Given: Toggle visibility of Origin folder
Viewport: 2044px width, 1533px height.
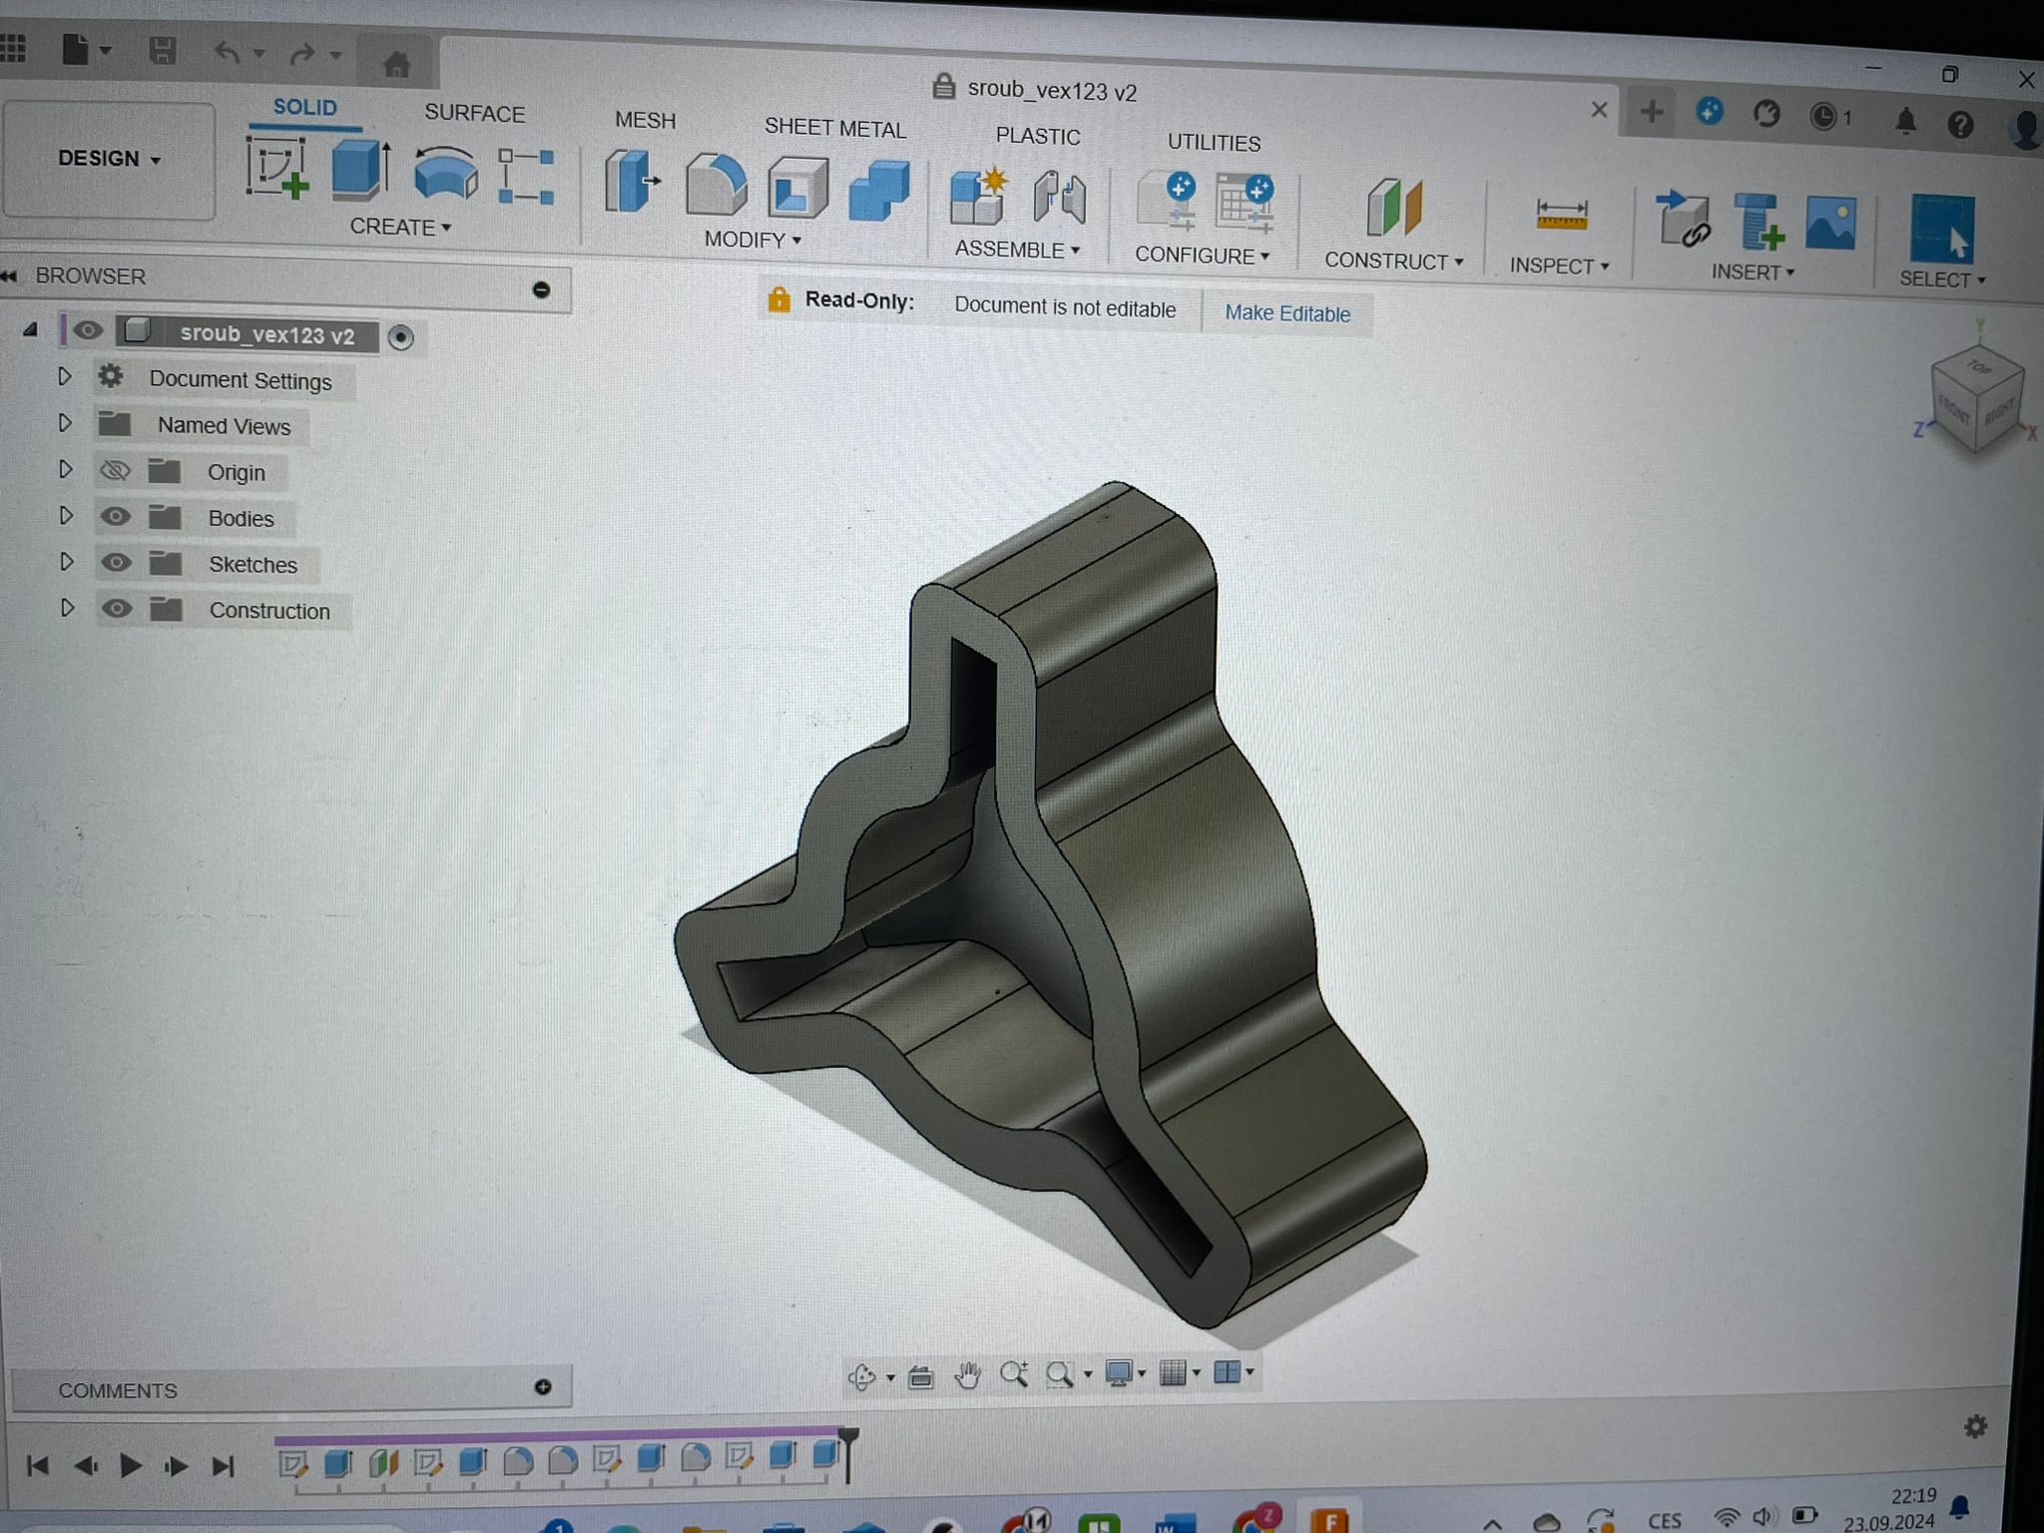Looking at the screenshot, I should click(x=116, y=470).
